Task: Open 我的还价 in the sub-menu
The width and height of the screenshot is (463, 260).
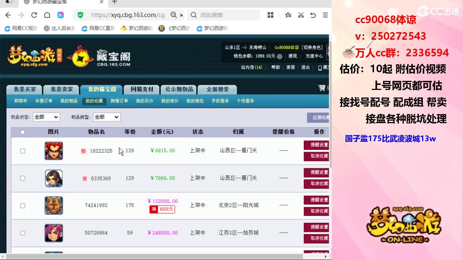Action: point(145,101)
